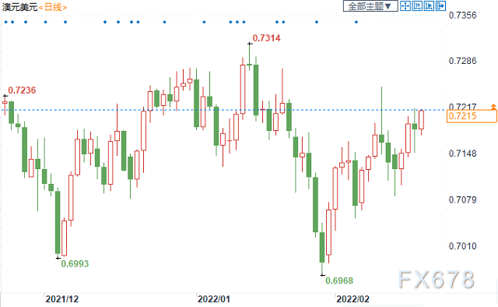Click the 0.7356 axis price level
The height and width of the screenshot is (307, 498).
point(462,16)
